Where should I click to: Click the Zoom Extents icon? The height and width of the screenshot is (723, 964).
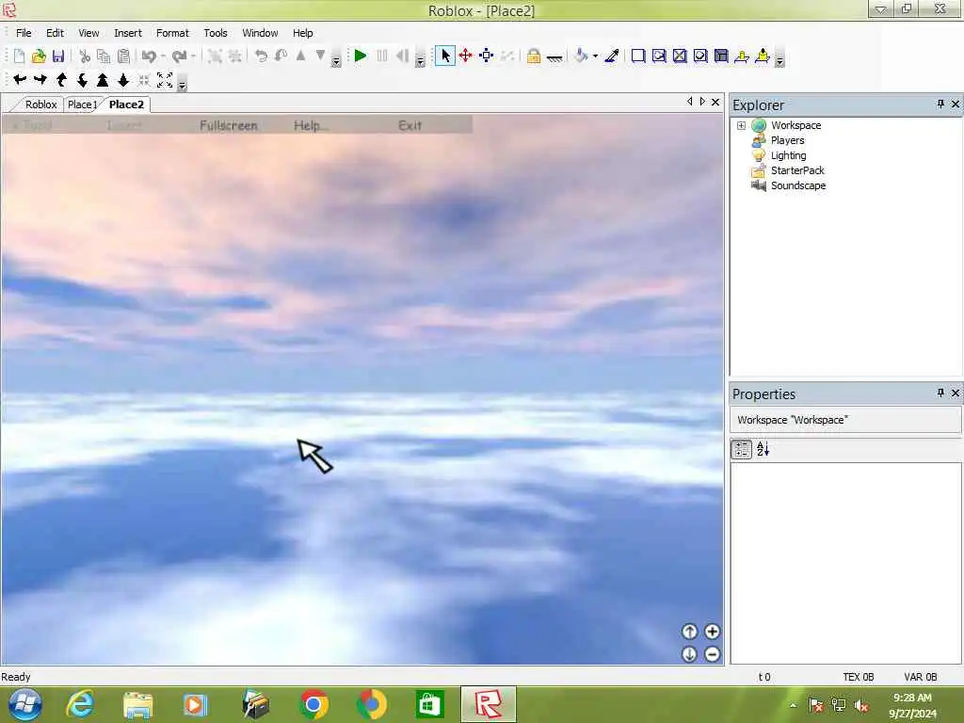click(x=165, y=79)
